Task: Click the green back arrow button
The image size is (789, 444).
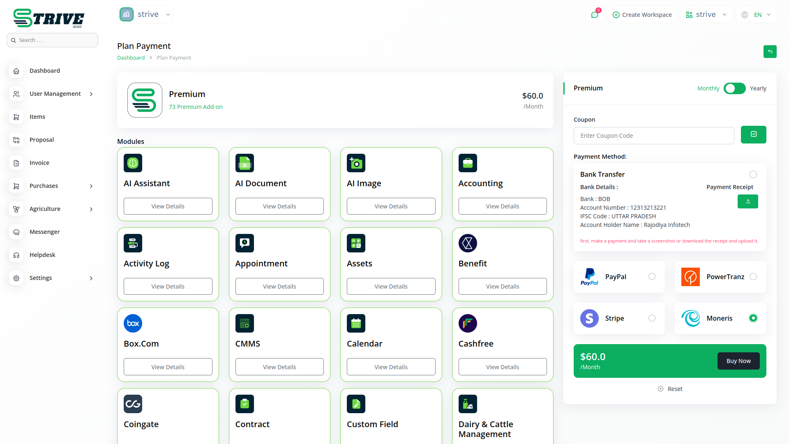Action: (x=770, y=51)
